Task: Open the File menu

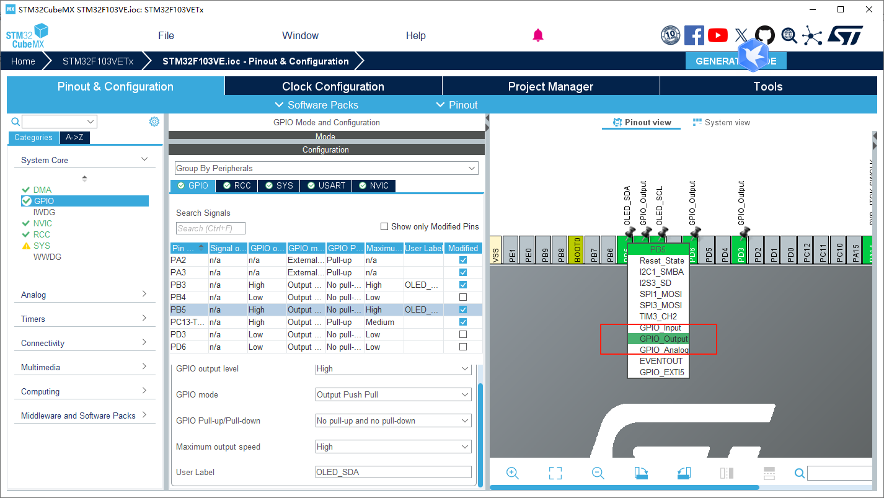Action: (x=166, y=35)
